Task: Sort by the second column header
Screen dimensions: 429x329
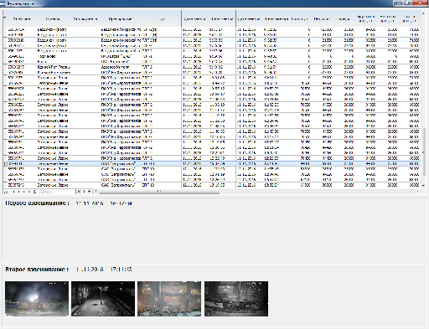Action: [53, 19]
